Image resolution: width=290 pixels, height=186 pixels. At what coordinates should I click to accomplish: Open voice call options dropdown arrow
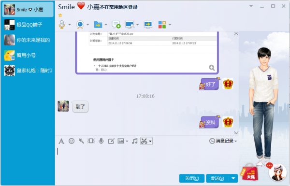70,25
